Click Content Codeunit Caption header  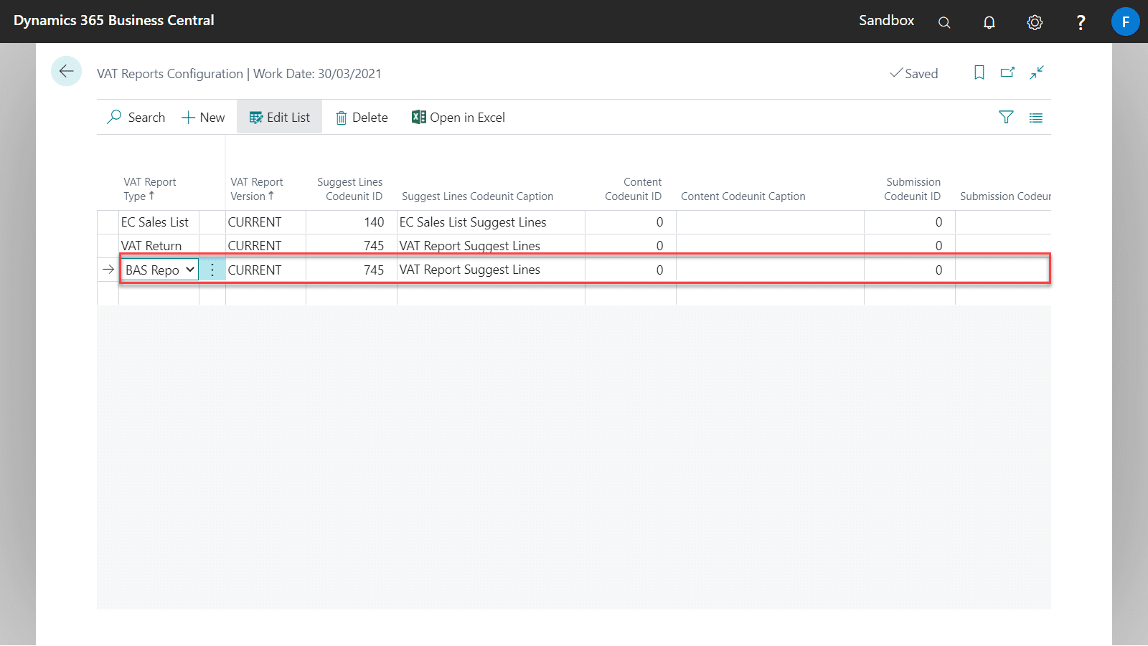pos(743,196)
